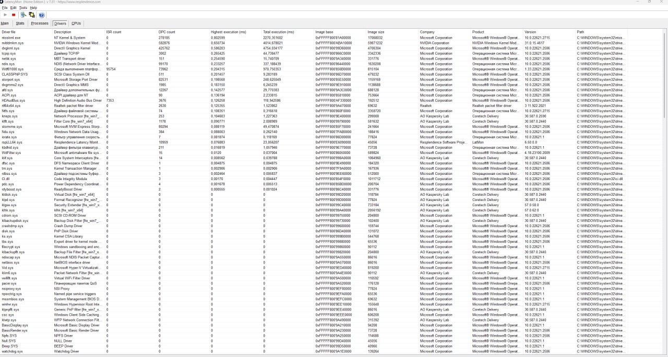Switch to the Stats tab
The width and height of the screenshot is (668, 357).
pos(20,23)
